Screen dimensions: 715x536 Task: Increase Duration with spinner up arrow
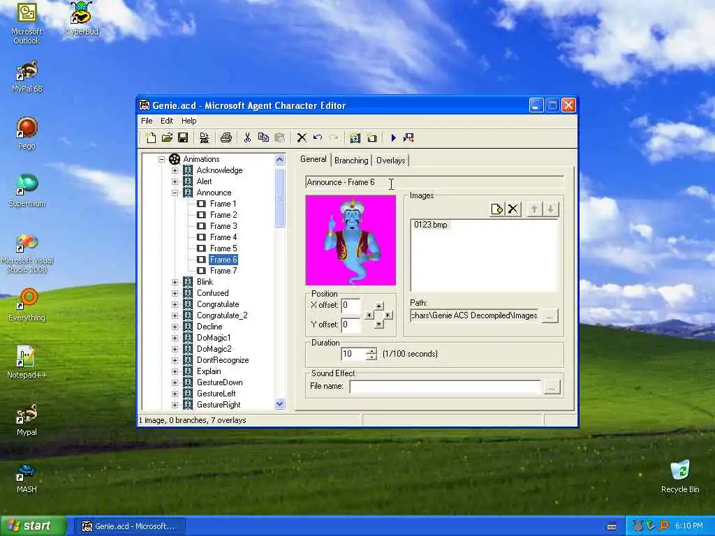(372, 350)
